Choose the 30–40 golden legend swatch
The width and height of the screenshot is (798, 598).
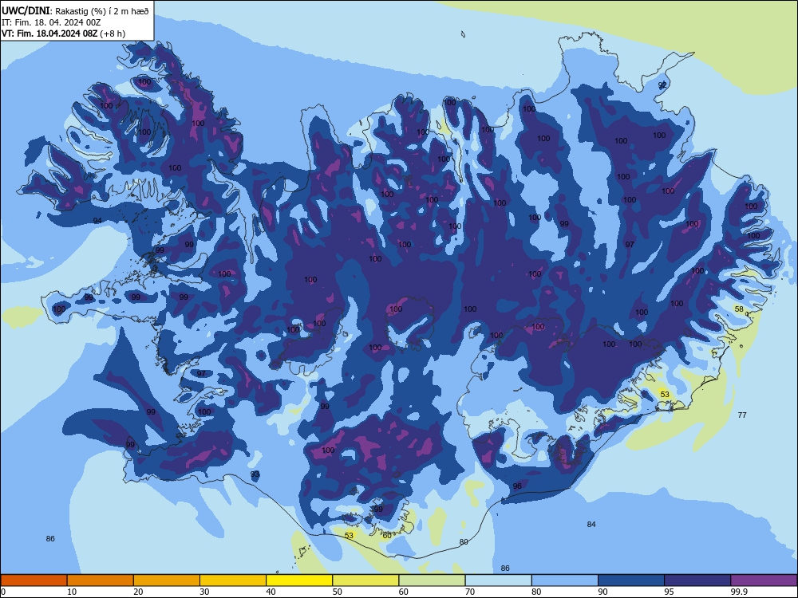click(233, 580)
